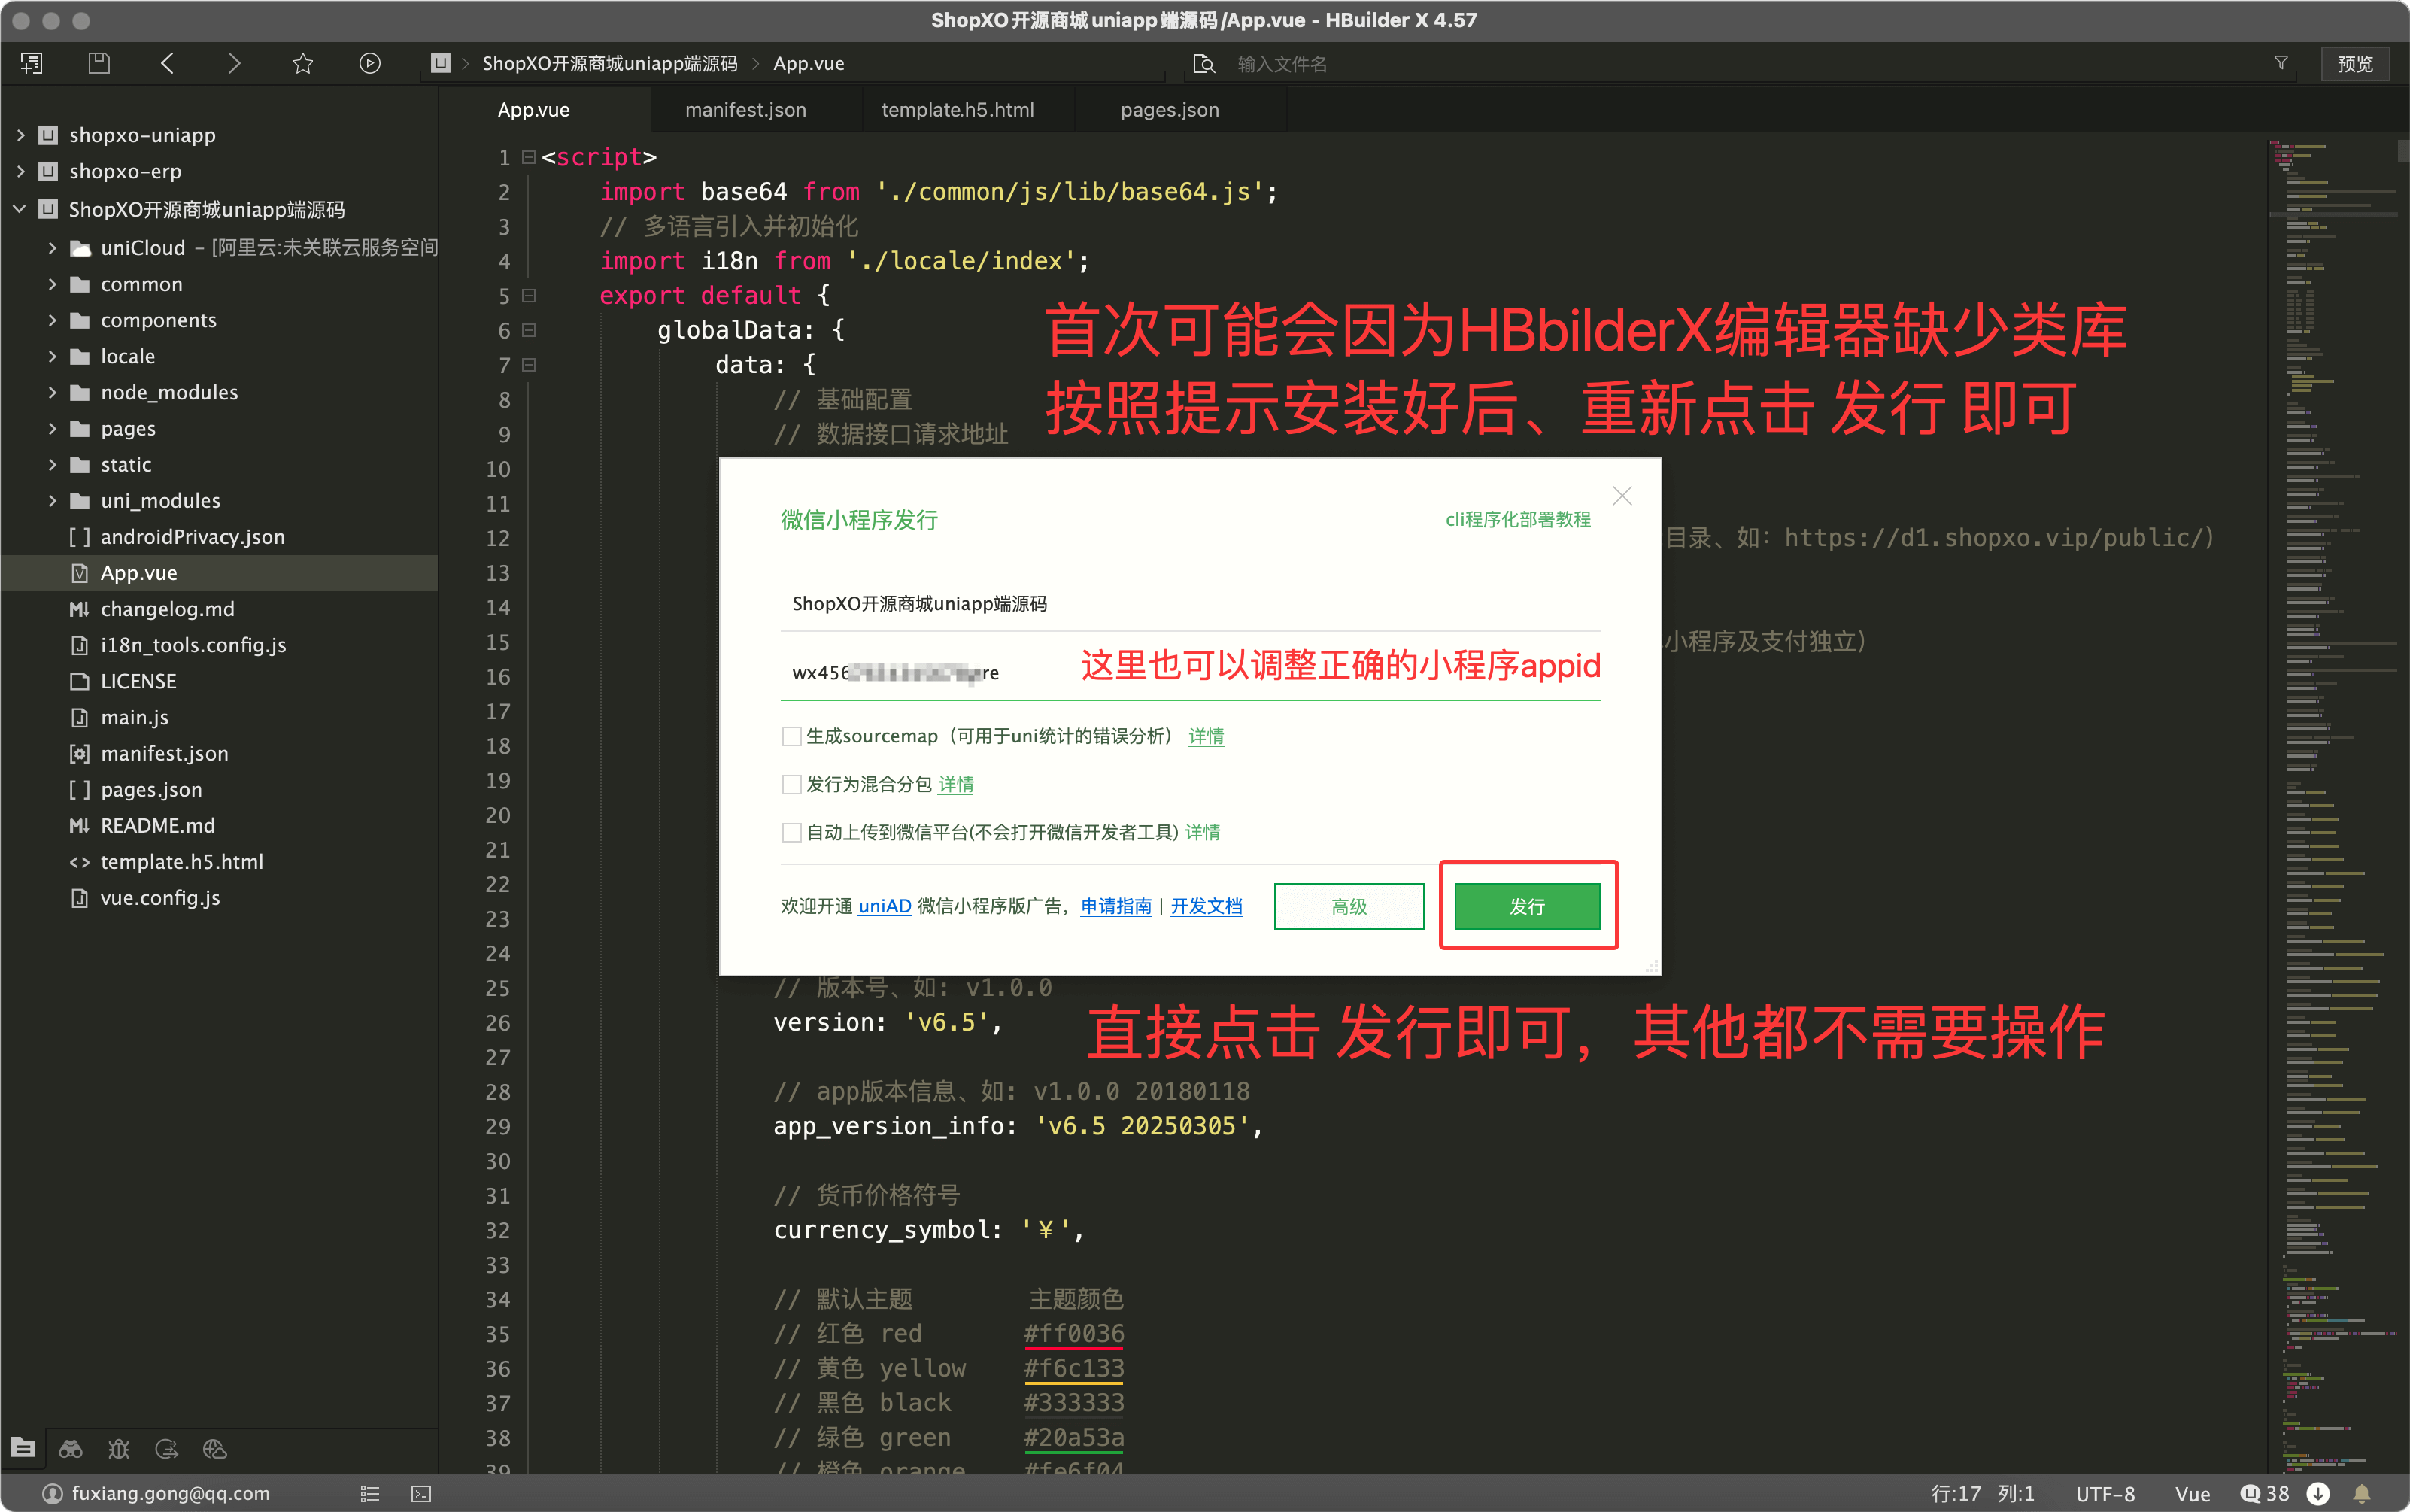
Task: Enable the generate sourcemap checkbox
Action: click(x=791, y=736)
